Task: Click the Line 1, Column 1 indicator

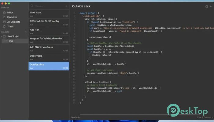Action: point(205,117)
